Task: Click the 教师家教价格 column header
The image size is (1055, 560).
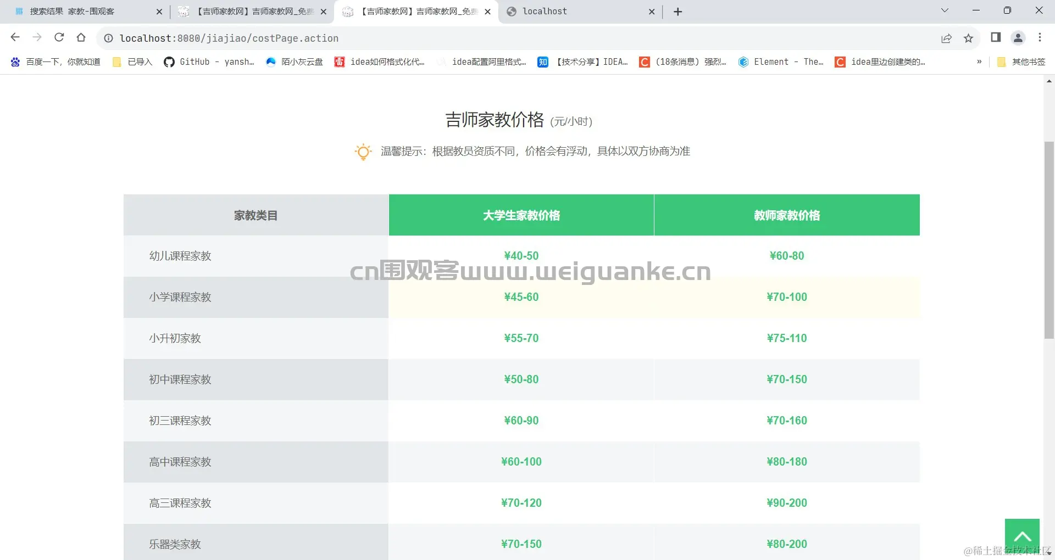Action: tap(787, 215)
